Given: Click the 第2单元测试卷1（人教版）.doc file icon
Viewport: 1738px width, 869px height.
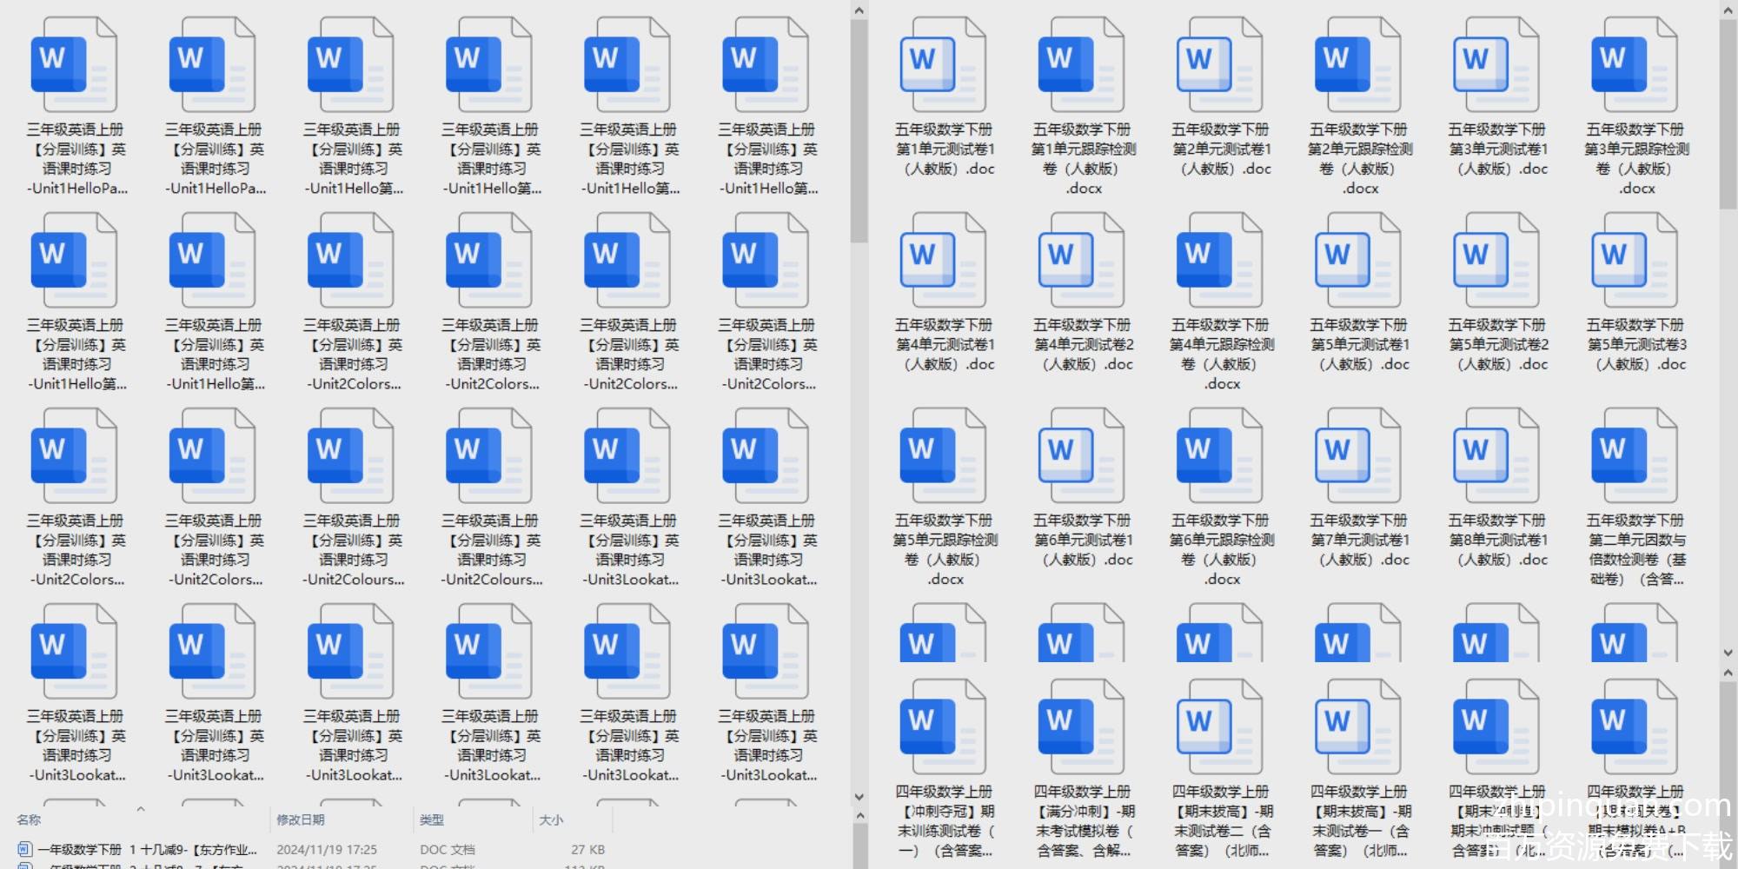Looking at the screenshot, I should [1220, 66].
